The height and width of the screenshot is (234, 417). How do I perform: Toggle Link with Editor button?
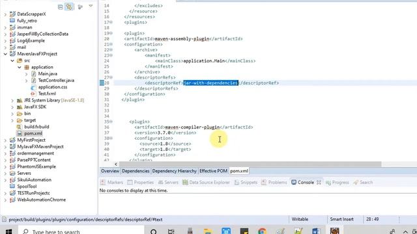[69, 7]
